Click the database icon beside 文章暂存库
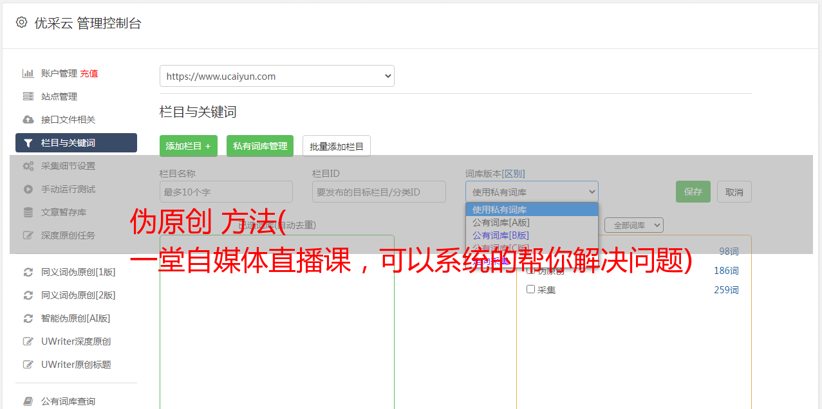 tap(28, 212)
